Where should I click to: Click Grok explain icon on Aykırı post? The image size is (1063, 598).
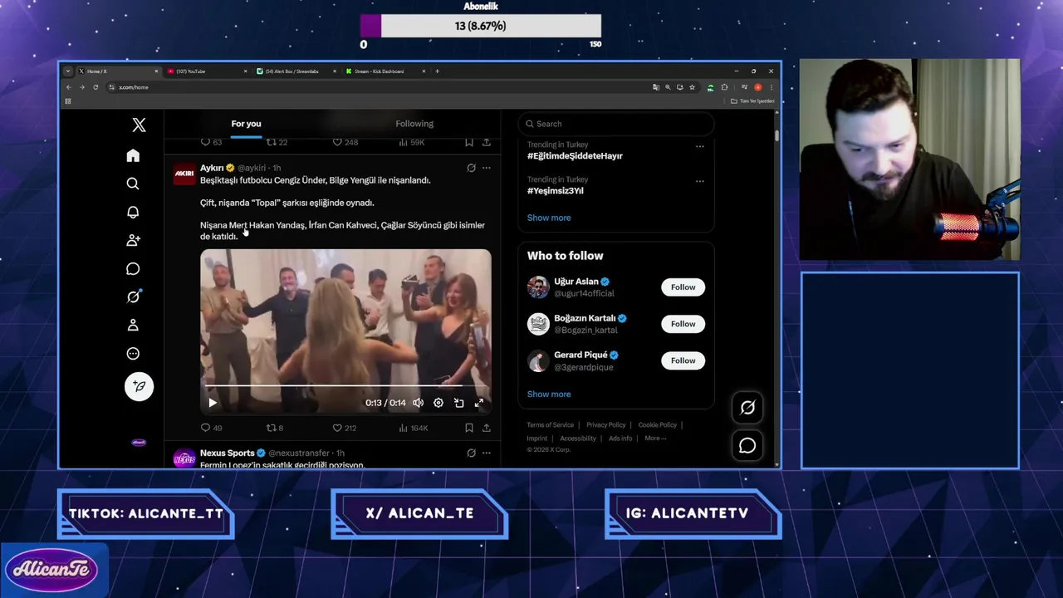471,168
